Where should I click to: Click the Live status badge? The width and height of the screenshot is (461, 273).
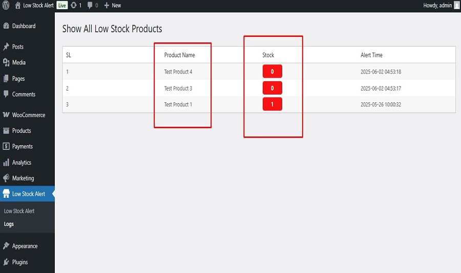tap(62, 5)
